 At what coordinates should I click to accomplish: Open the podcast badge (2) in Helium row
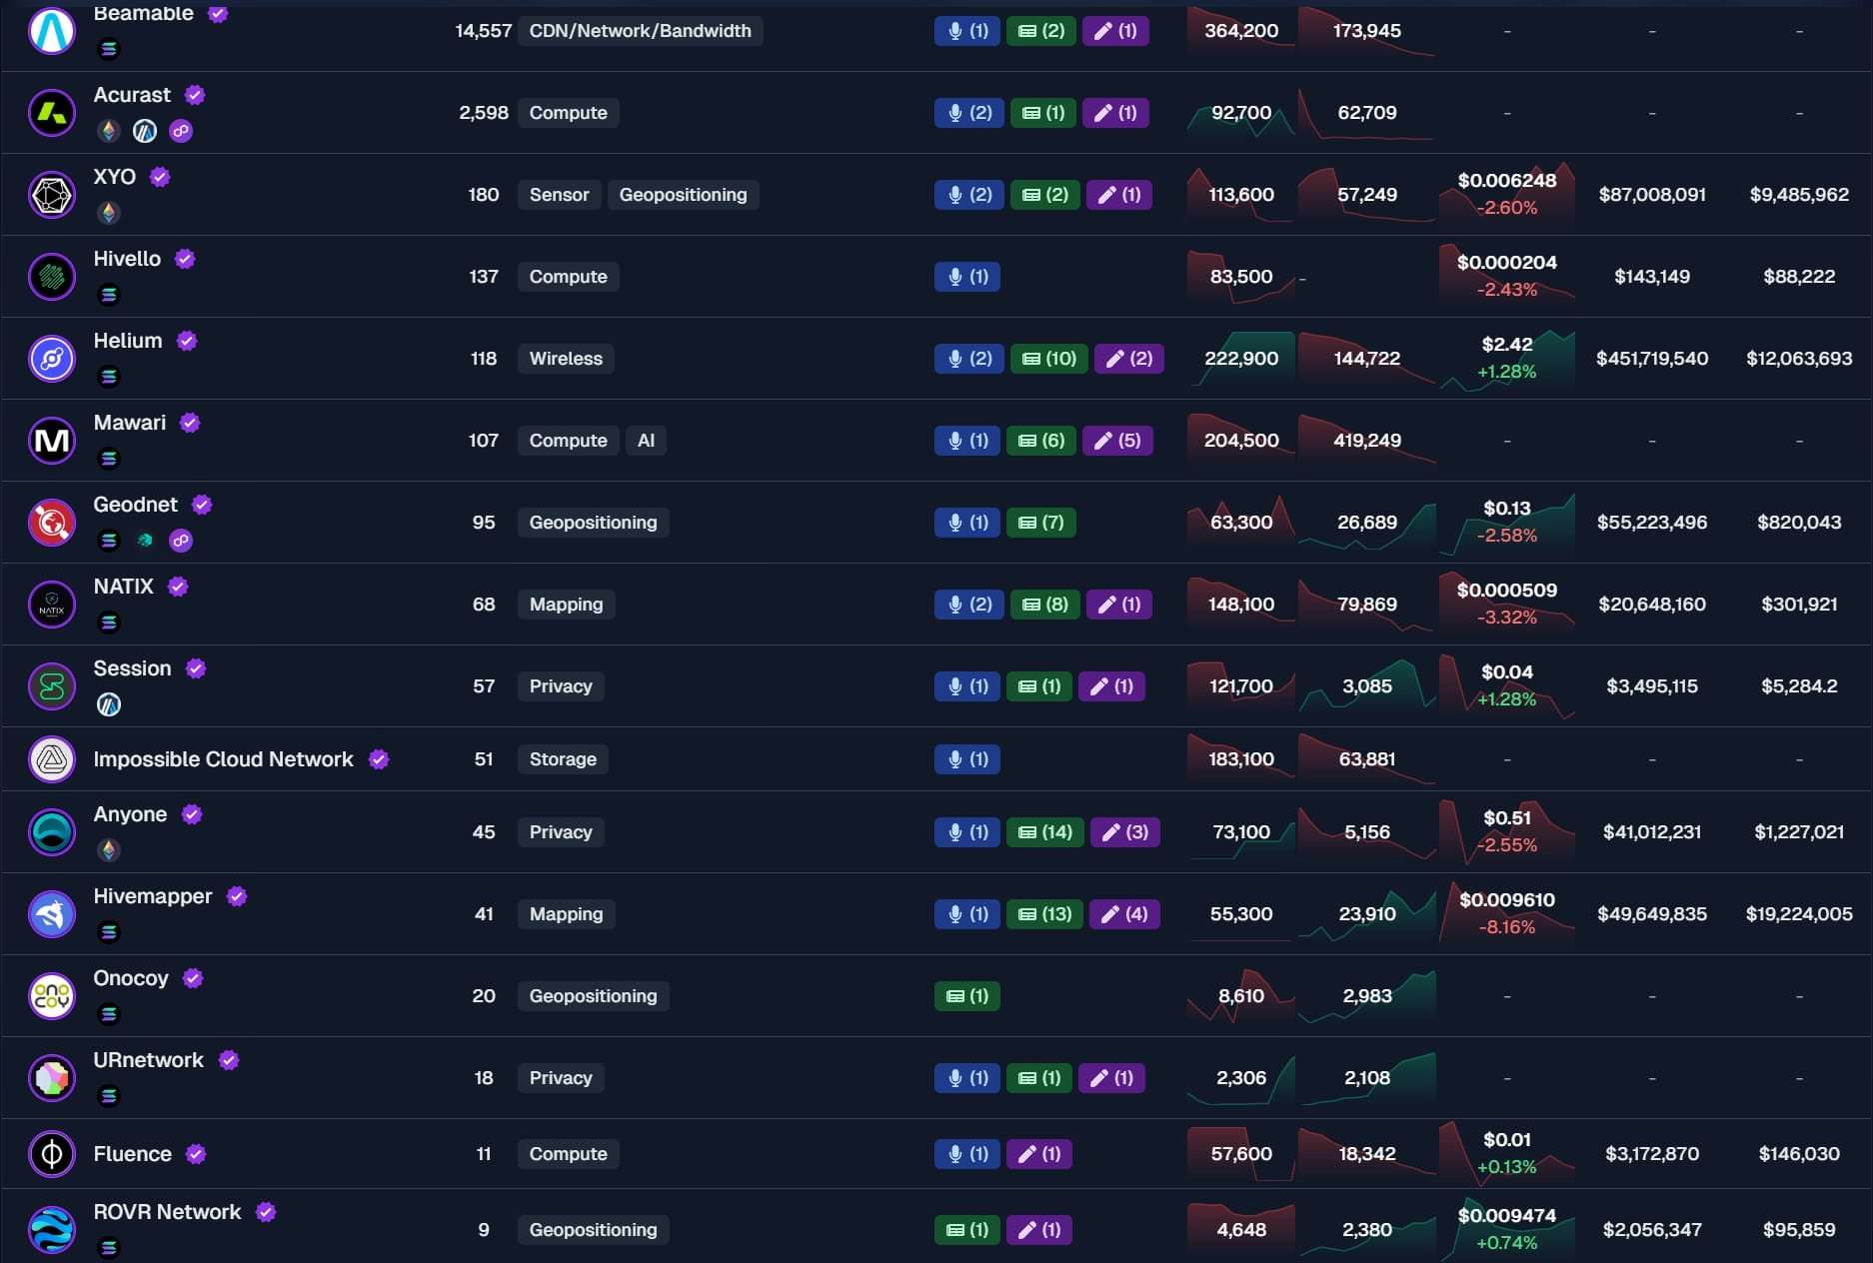coord(969,358)
